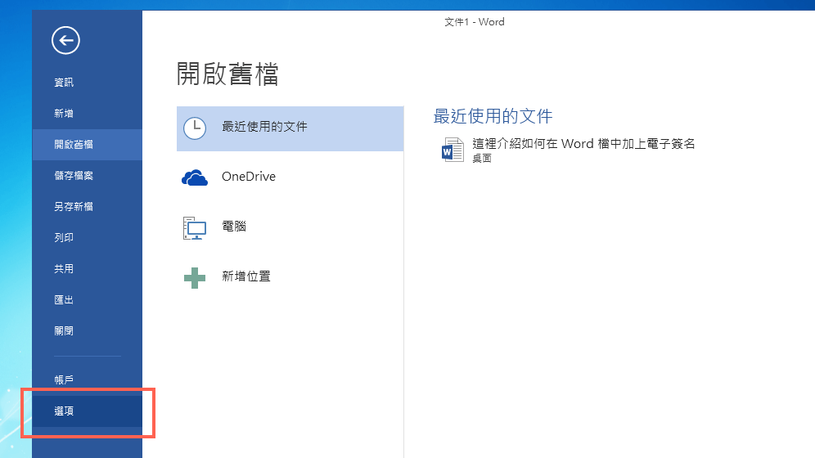The height and width of the screenshot is (458, 815).
Task: Open 選項 settings
Action: [x=88, y=411]
